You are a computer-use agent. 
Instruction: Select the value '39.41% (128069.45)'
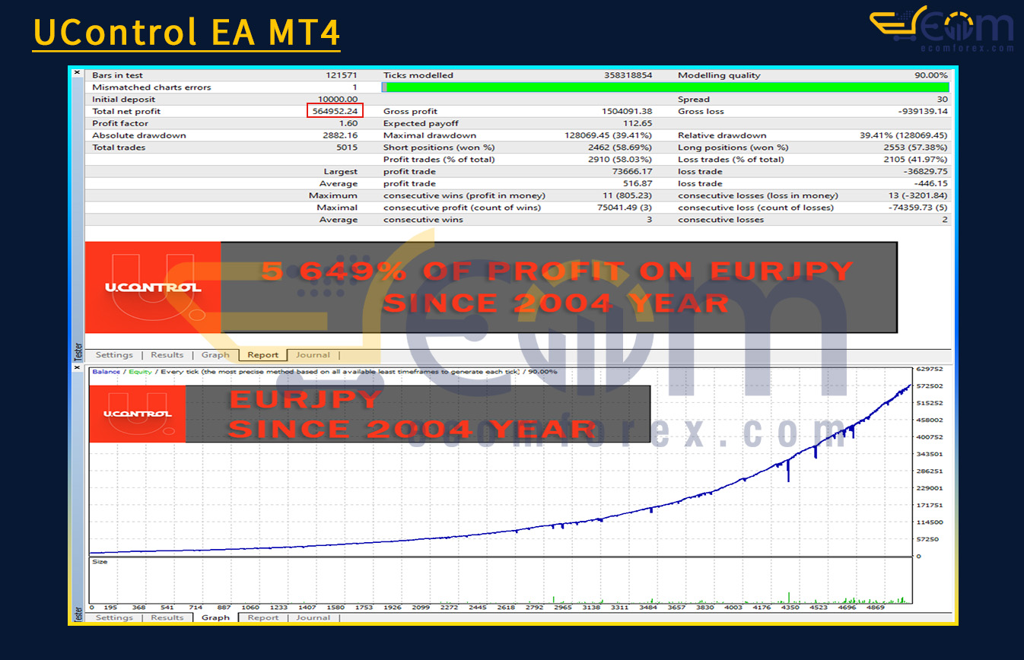point(904,135)
